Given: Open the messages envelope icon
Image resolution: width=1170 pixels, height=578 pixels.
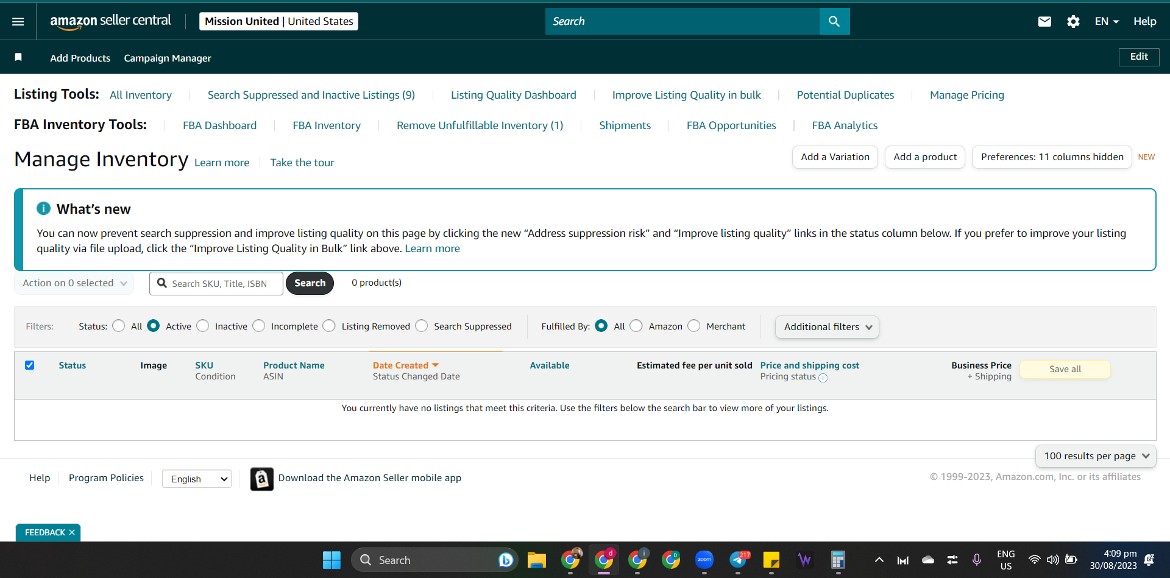Looking at the screenshot, I should (1044, 21).
